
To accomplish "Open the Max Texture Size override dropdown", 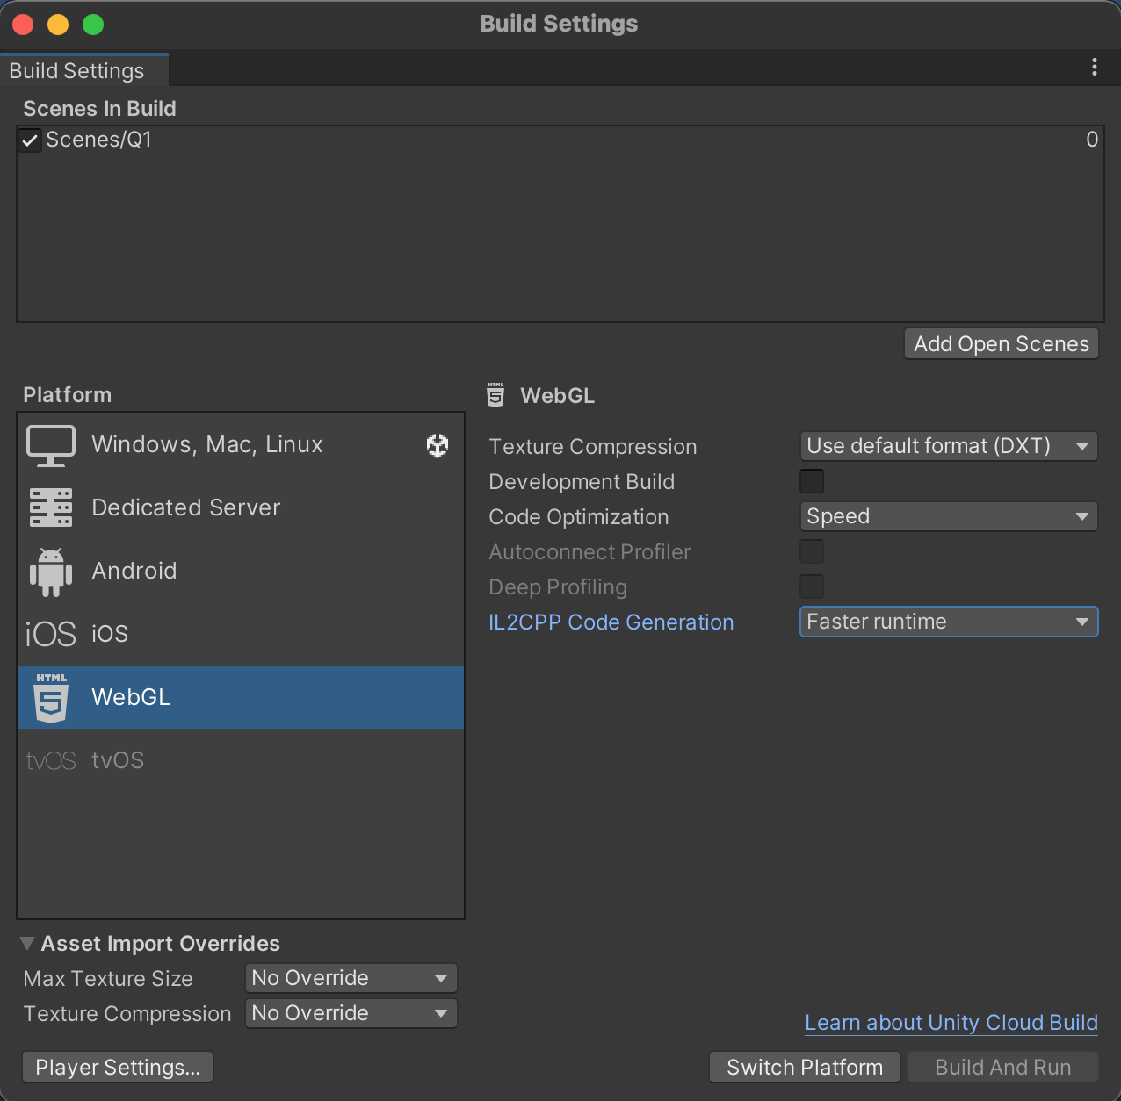I will click(351, 978).
